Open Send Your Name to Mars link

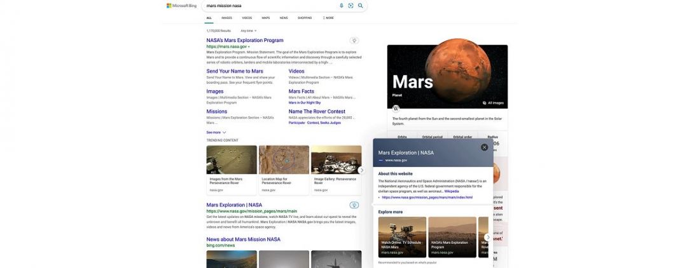tap(235, 71)
